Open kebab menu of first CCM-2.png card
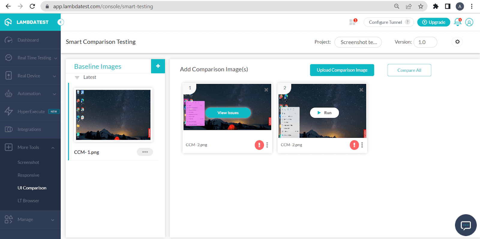The height and width of the screenshot is (239, 480). tap(267, 145)
